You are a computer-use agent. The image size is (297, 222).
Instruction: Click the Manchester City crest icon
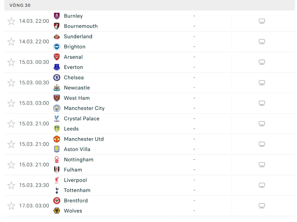(x=56, y=108)
